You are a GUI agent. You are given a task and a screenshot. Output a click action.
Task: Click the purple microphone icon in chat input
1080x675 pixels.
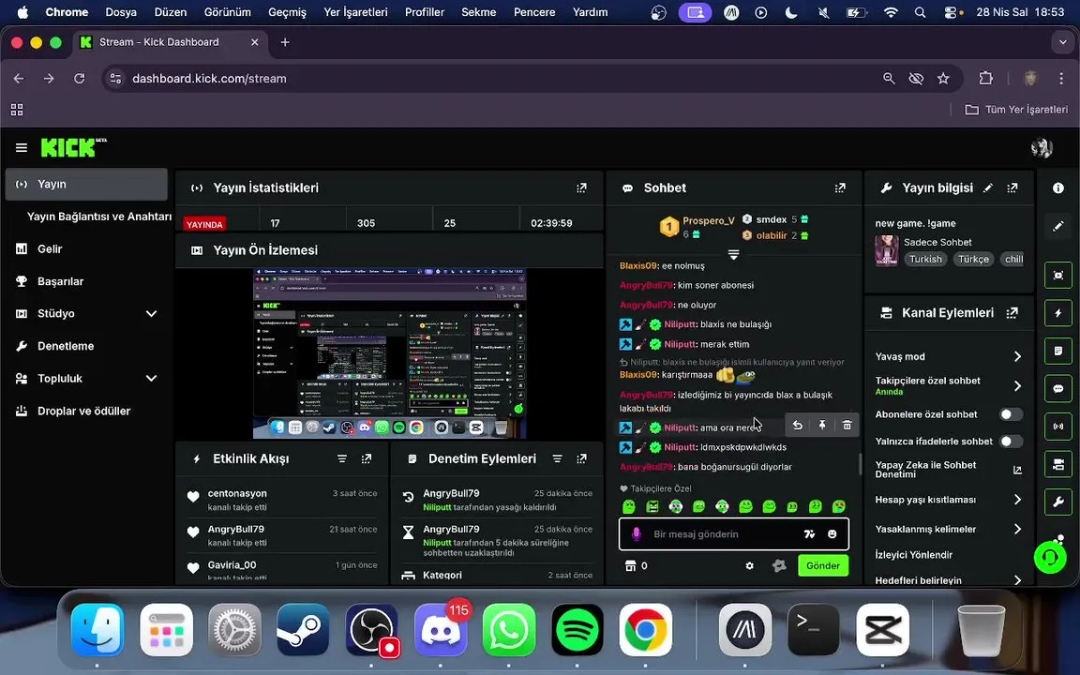[x=637, y=533]
